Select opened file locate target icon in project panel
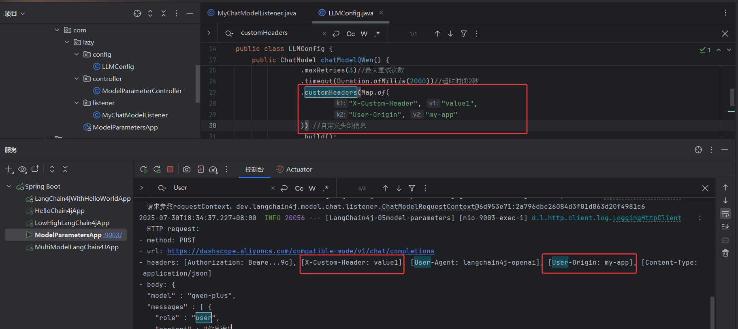The height and width of the screenshot is (329, 738). point(137,13)
